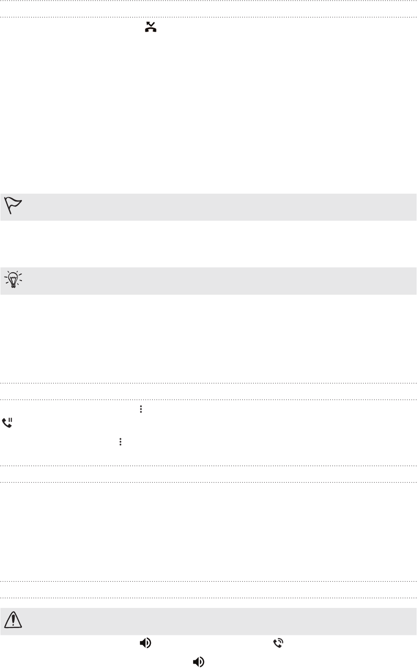Click the dotted heading band above the end call icon
The height and width of the screenshot is (668, 417).
click(208, 9)
